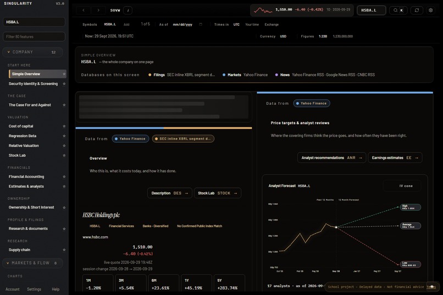The width and height of the screenshot is (443, 295).
Task: Open Account at the sidebar bottom
Action: click(x=13, y=290)
